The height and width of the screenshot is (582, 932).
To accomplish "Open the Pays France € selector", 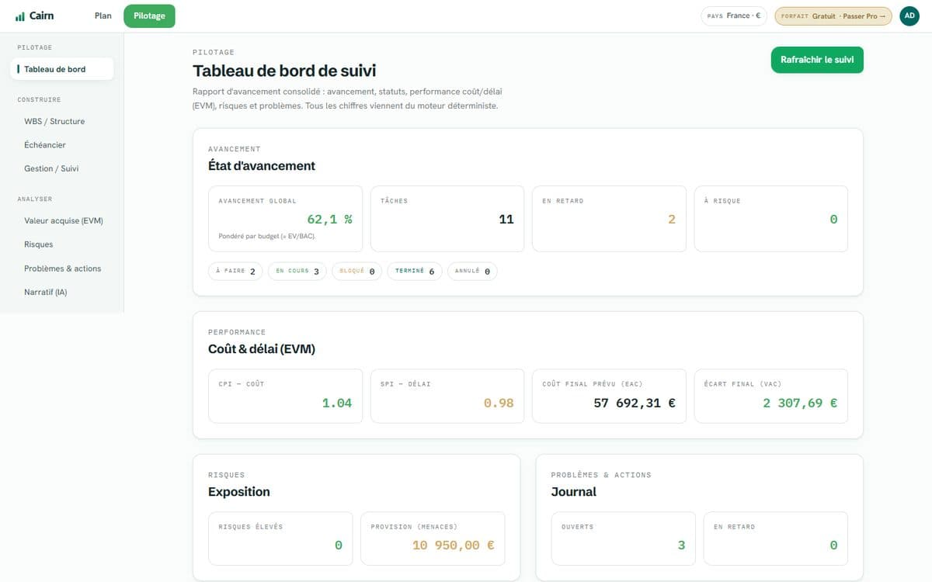I will coord(734,16).
